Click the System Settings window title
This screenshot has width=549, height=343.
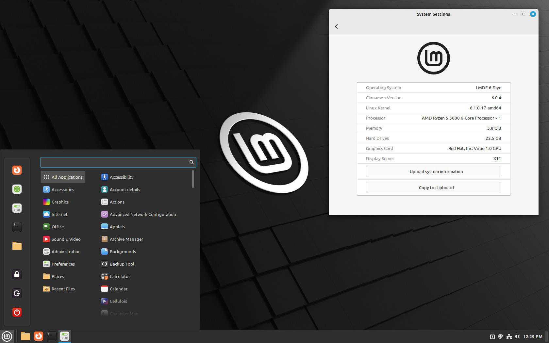click(433, 14)
